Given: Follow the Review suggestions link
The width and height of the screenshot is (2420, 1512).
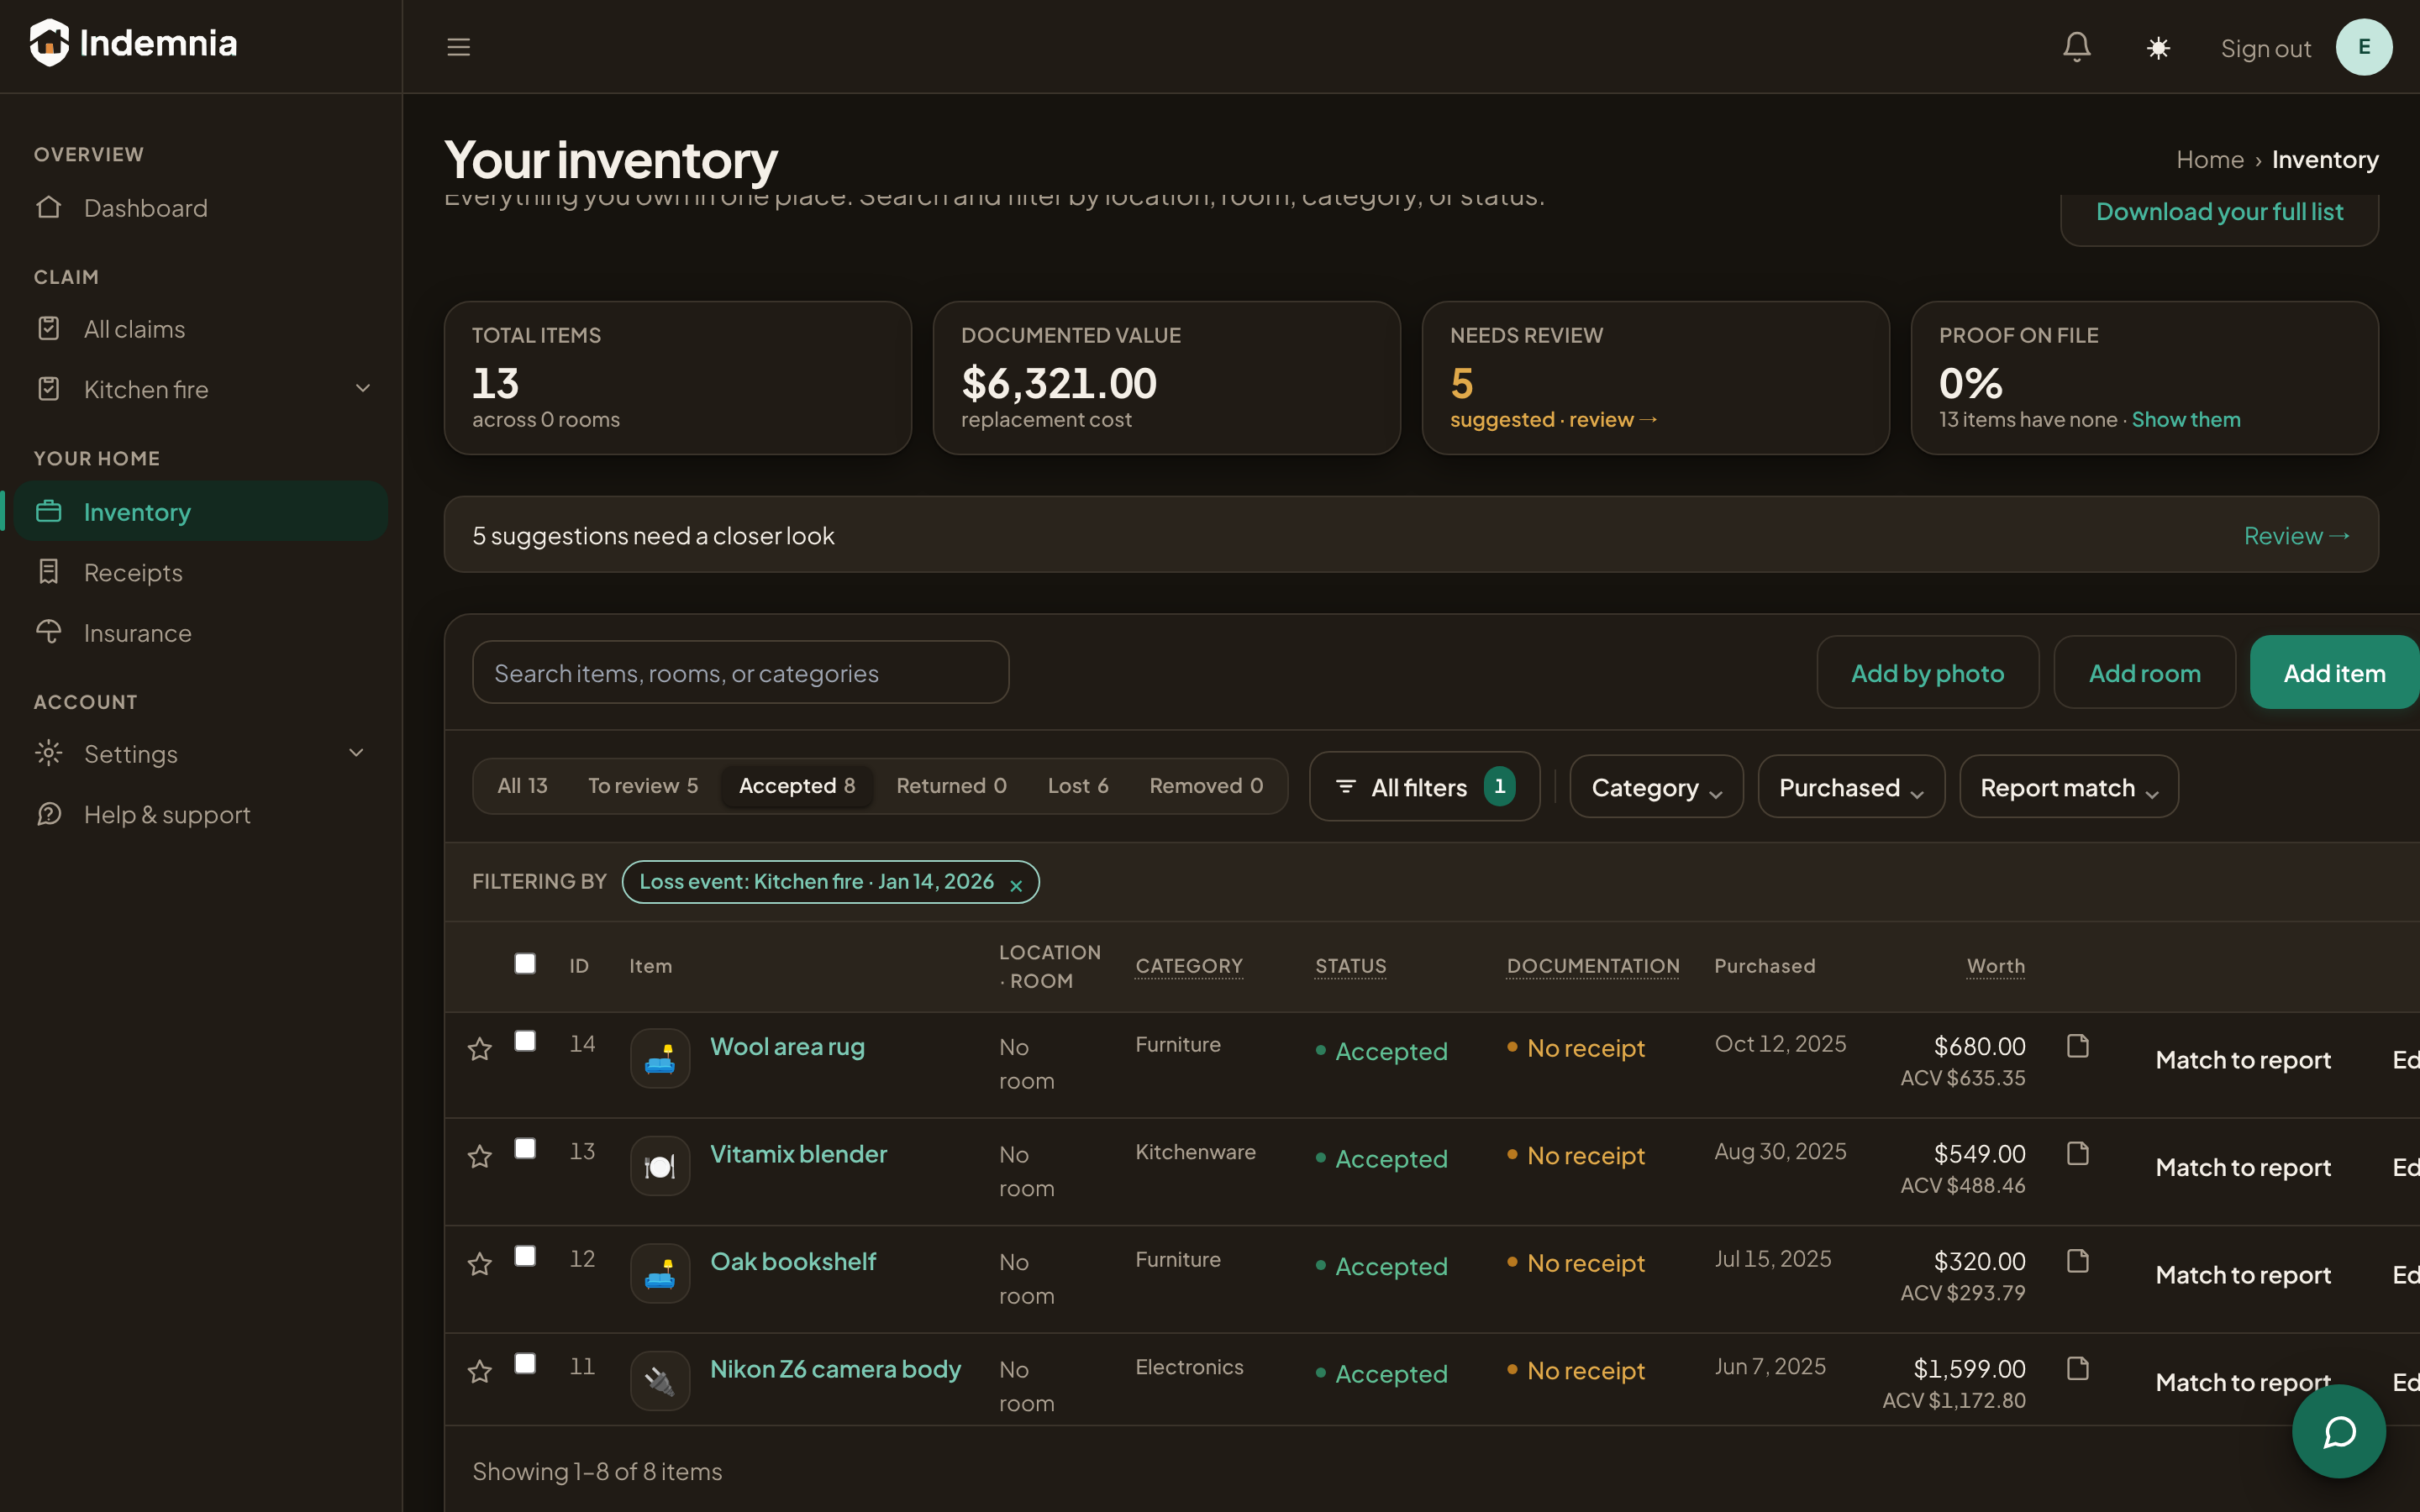Looking at the screenshot, I should 2296,536.
